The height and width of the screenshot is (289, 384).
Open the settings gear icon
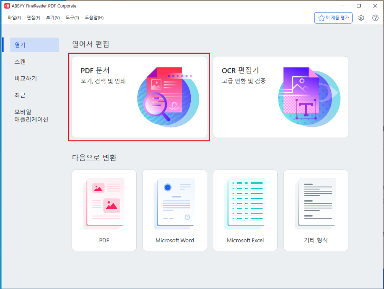361,18
